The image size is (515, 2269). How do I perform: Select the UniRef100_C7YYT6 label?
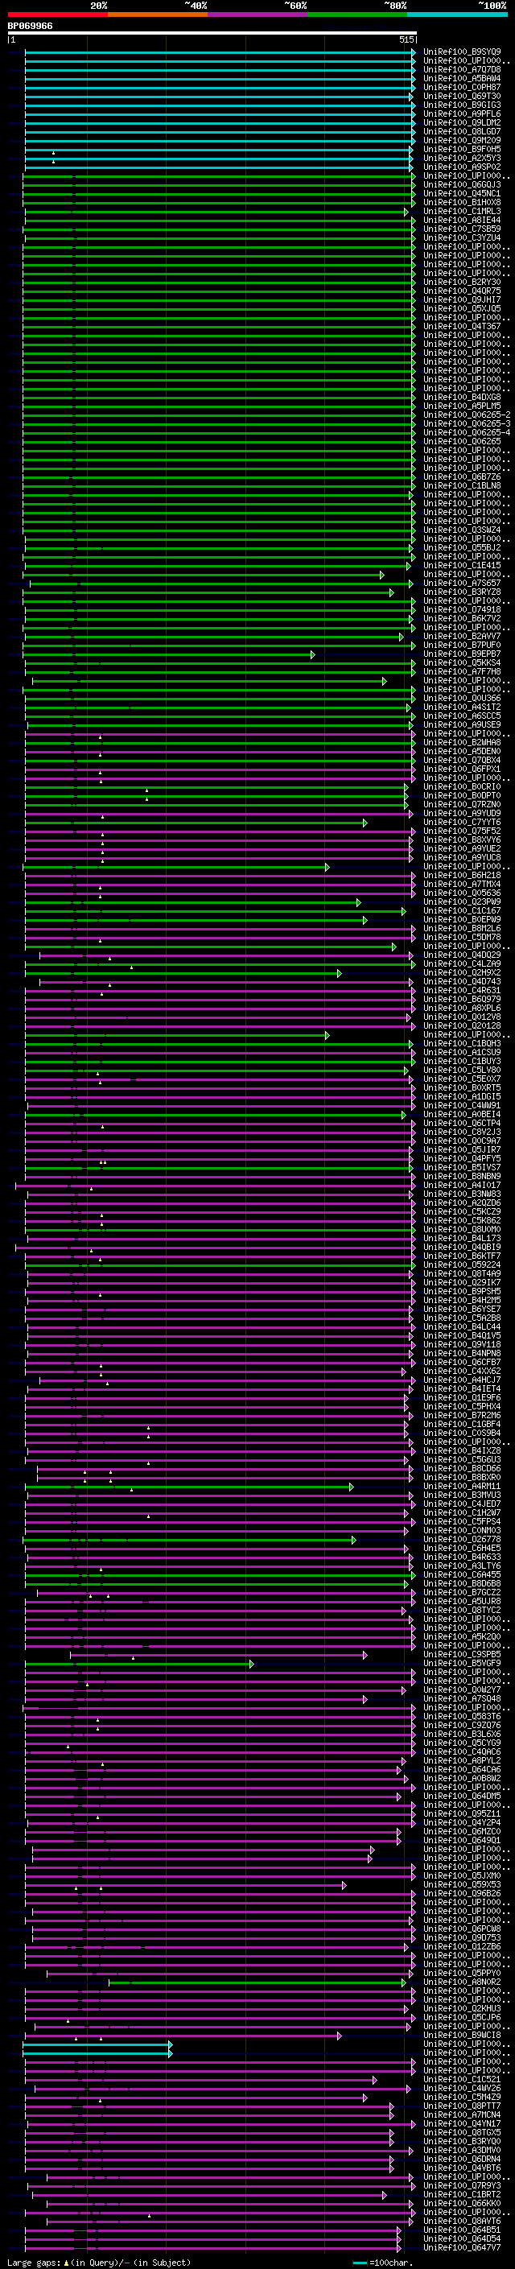click(462, 822)
